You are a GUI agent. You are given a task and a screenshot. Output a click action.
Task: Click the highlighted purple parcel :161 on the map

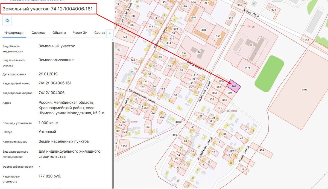pyautogui.click(x=234, y=86)
